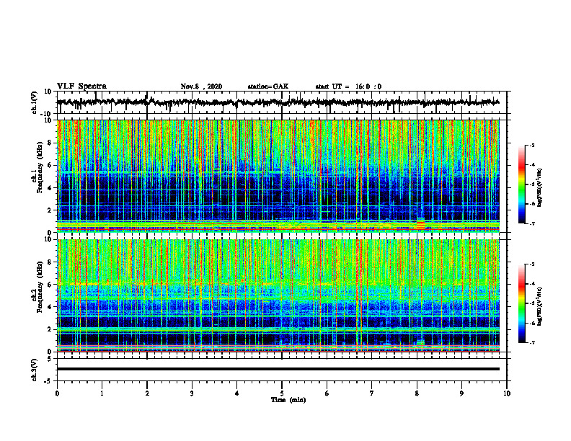Click the "8" kHz tick on ch.2 frequency axis
Screen dimensions: 571x441
pyautogui.click(x=50, y=262)
